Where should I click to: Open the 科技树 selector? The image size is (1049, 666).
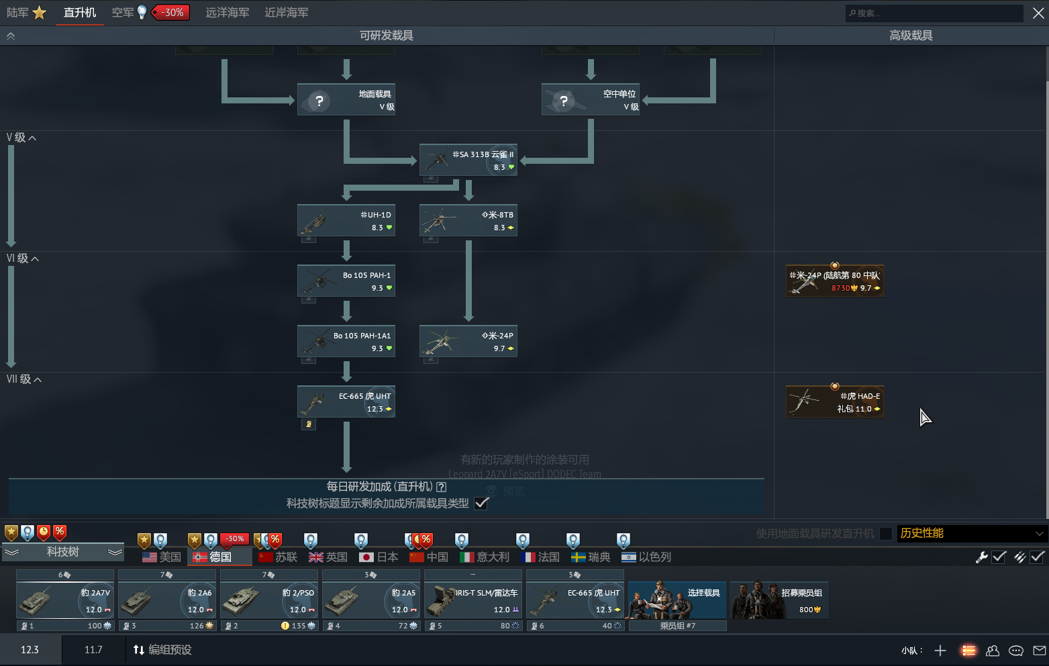63,552
